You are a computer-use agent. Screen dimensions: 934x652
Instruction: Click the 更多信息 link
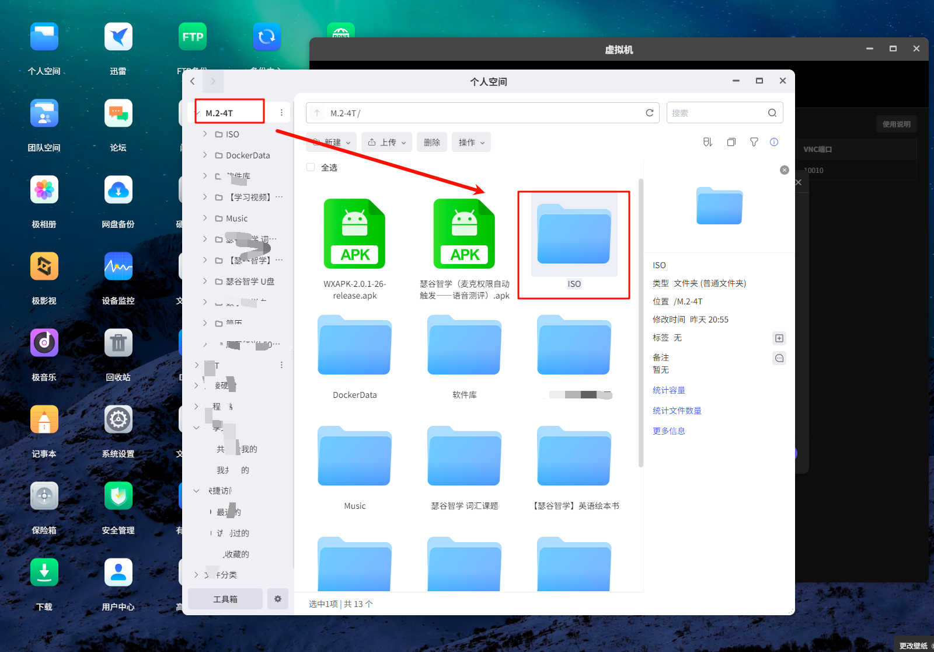(x=669, y=431)
